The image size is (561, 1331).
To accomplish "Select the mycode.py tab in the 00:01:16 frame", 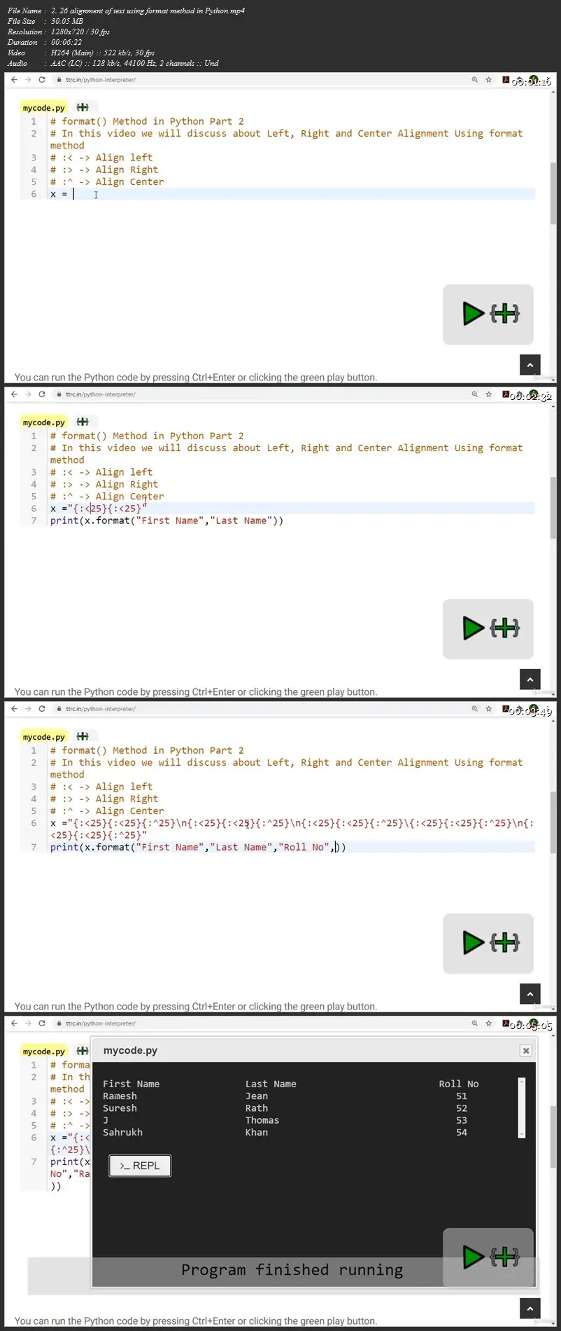I will coord(43,108).
